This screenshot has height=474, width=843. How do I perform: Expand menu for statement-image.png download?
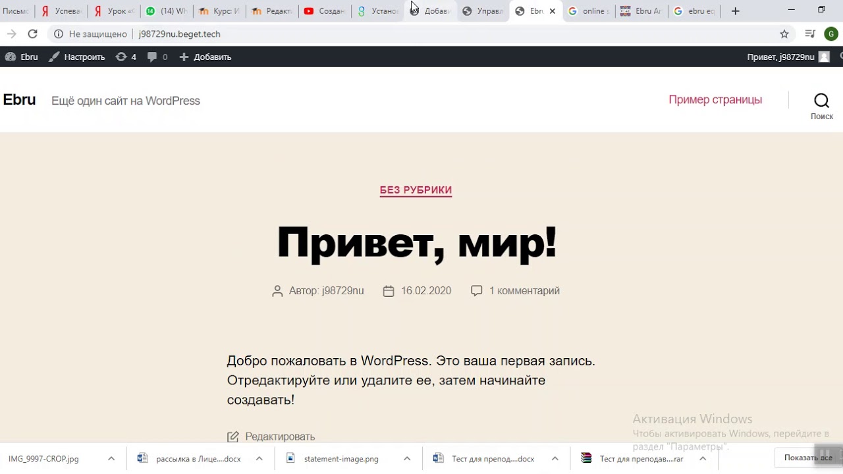[407, 459]
